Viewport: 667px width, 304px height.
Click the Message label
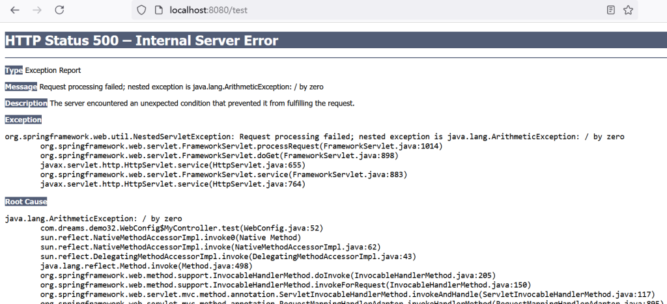[x=21, y=87]
